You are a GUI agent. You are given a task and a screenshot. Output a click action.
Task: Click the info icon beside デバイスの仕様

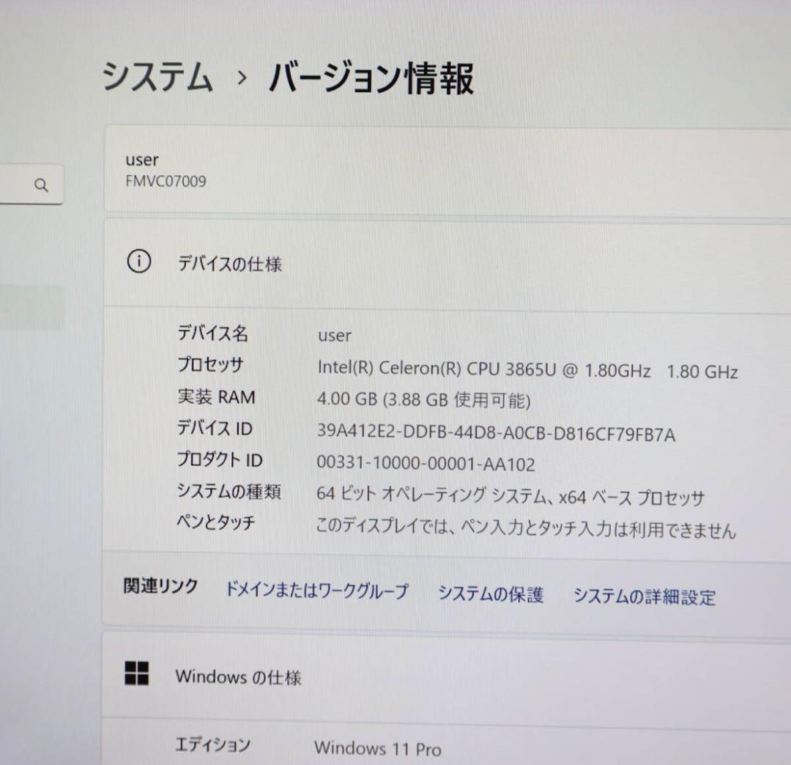pyautogui.click(x=138, y=262)
